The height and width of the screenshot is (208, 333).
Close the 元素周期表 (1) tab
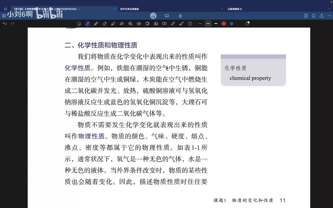[330, 9]
